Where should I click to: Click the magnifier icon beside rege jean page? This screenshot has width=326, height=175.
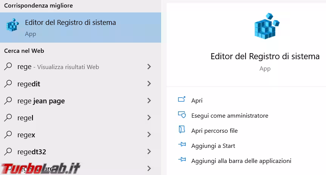(x=8, y=101)
